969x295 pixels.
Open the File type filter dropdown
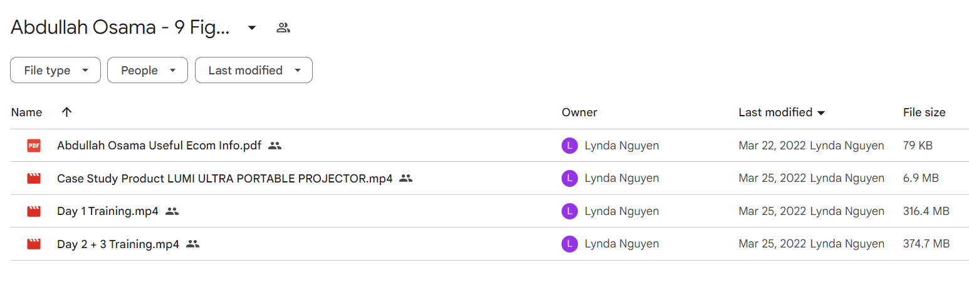[x=55, y=70]
